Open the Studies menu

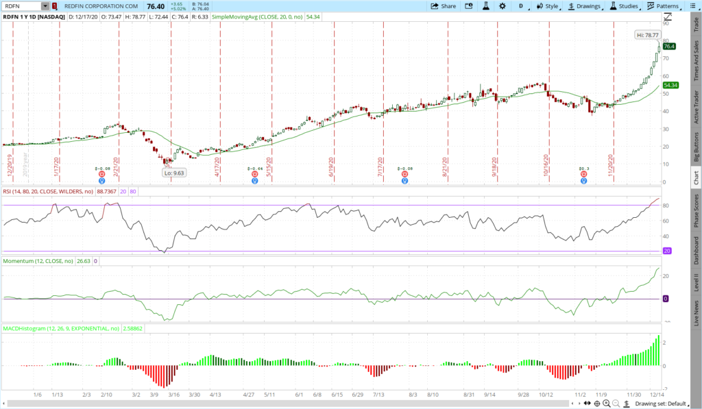[x=624, y=6]
